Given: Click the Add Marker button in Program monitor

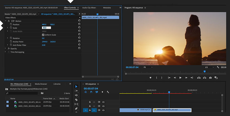Looking at the screenshot, I should [150, 78].
